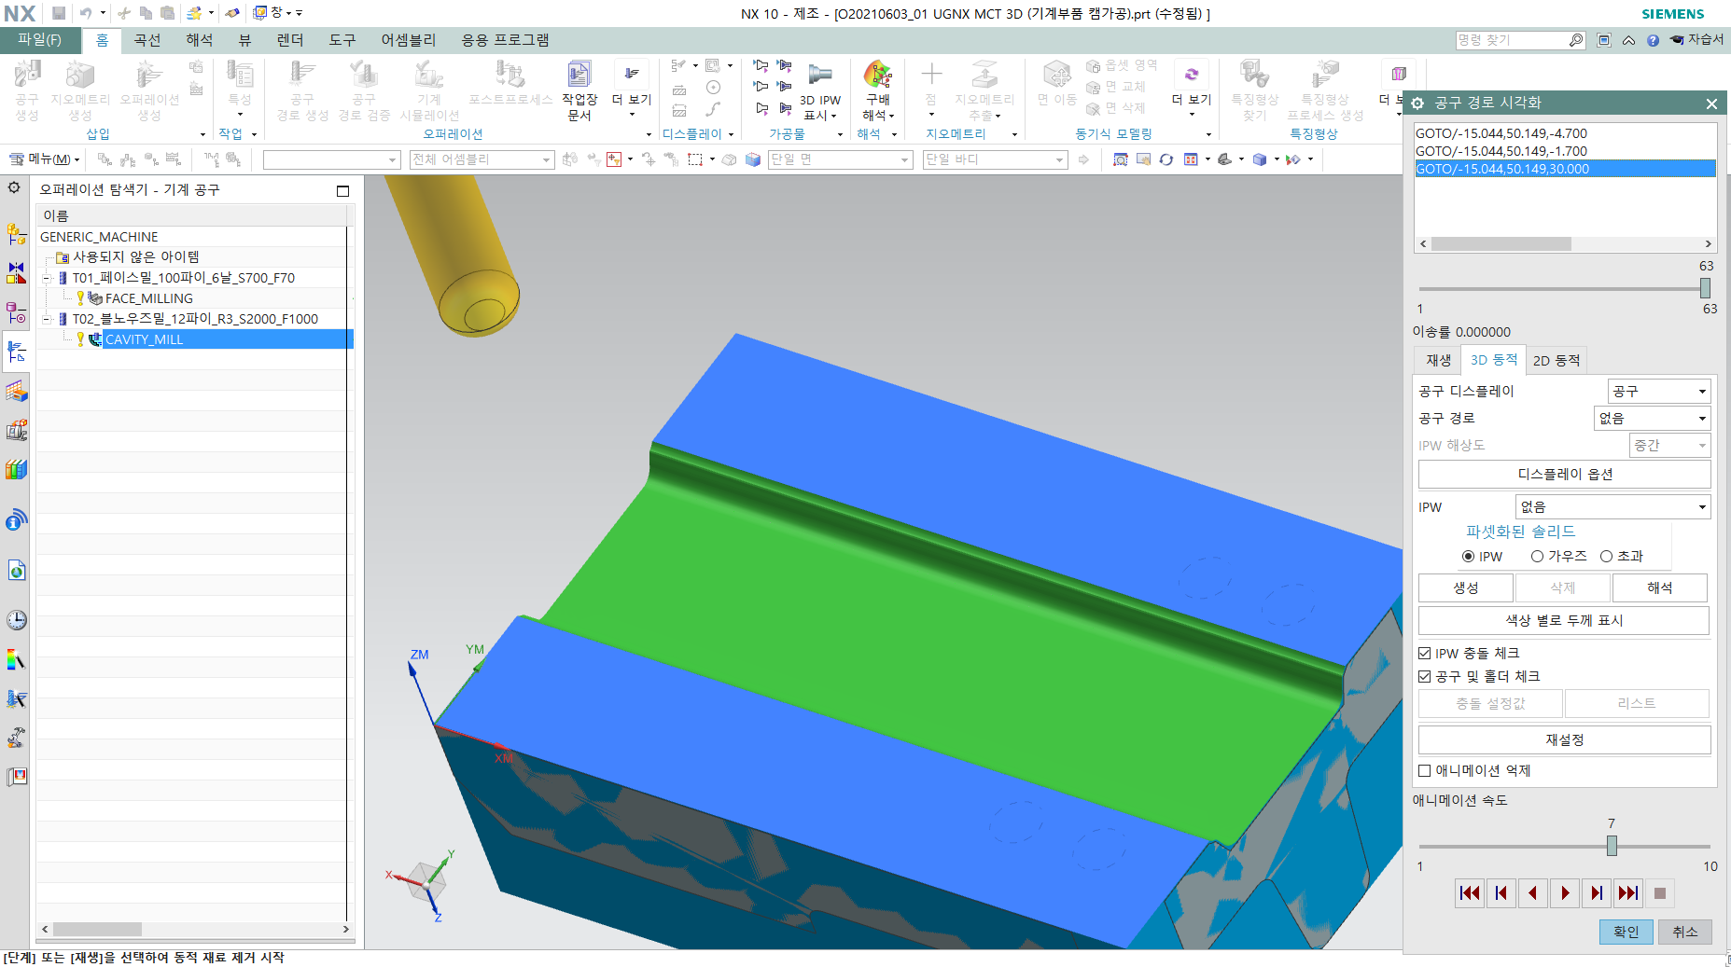The height and width of the screenshot is (967, 1731).
Task: Click the 지오메트리 추출 icon
Action: 984,75
